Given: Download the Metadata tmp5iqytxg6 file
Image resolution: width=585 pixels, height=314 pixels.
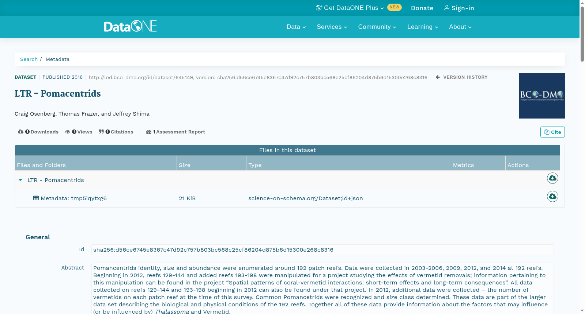Looking at the screenshot, I should [552, 196].
